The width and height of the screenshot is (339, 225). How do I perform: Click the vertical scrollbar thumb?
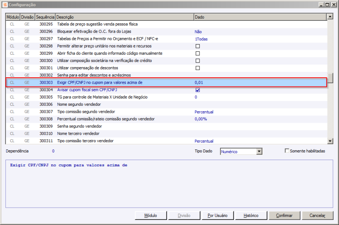pos(330,78)
